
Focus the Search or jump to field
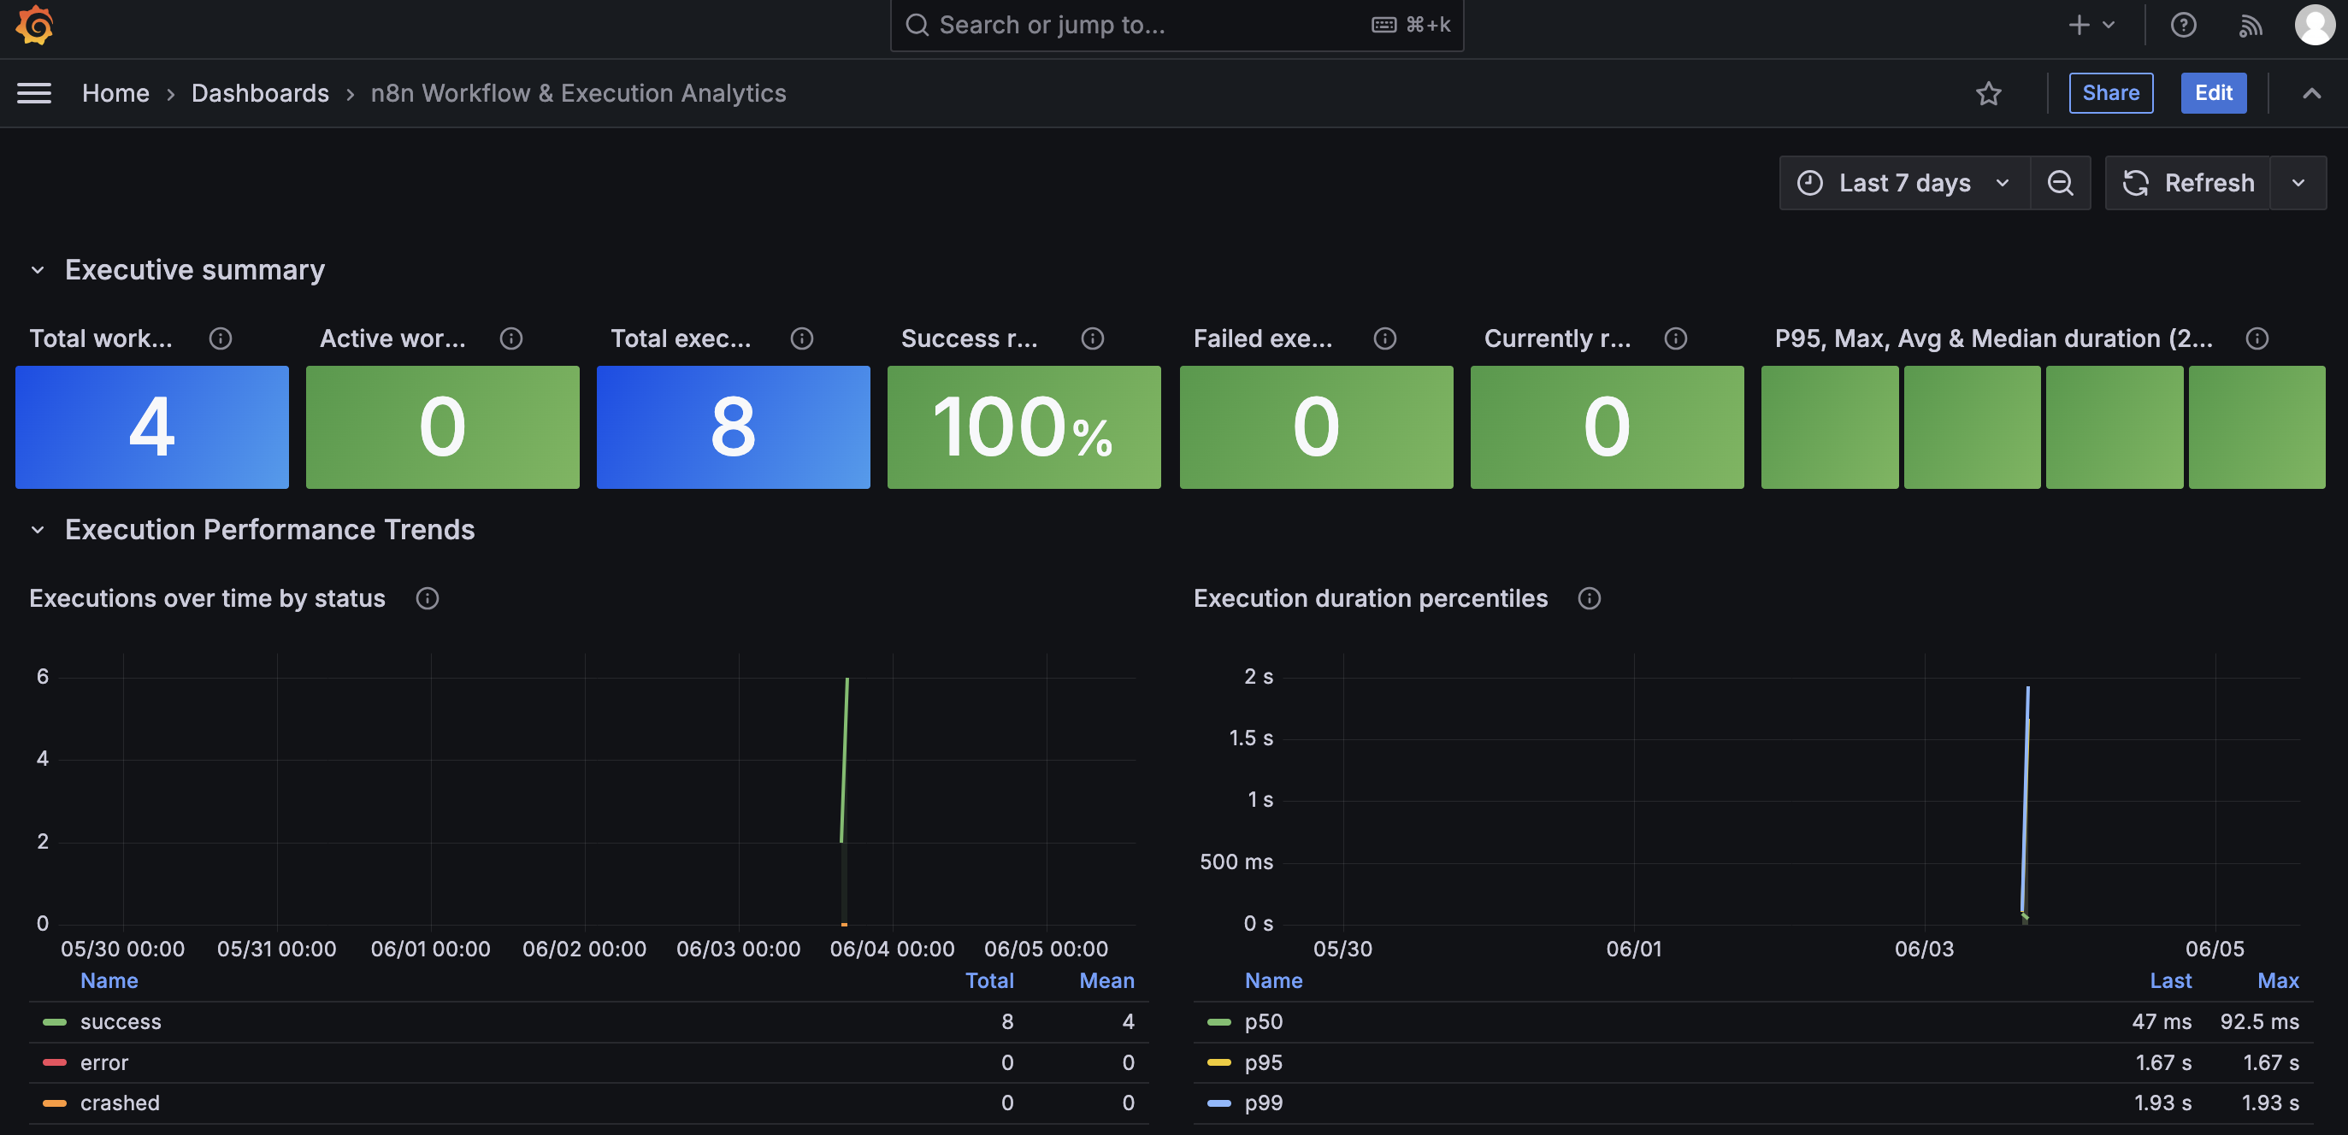pos(1177,25)
